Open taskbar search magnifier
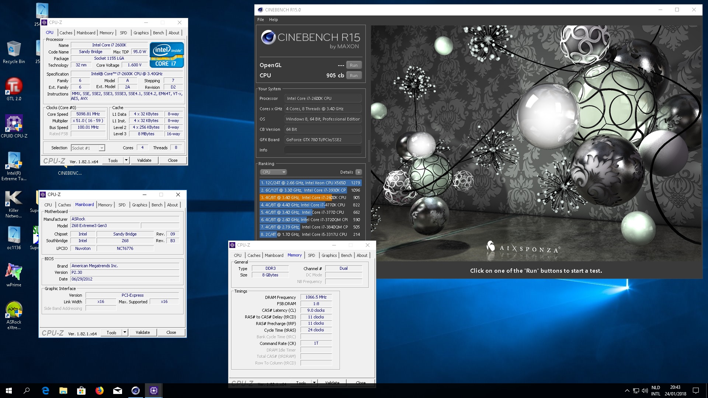 (x=27, y=391)
